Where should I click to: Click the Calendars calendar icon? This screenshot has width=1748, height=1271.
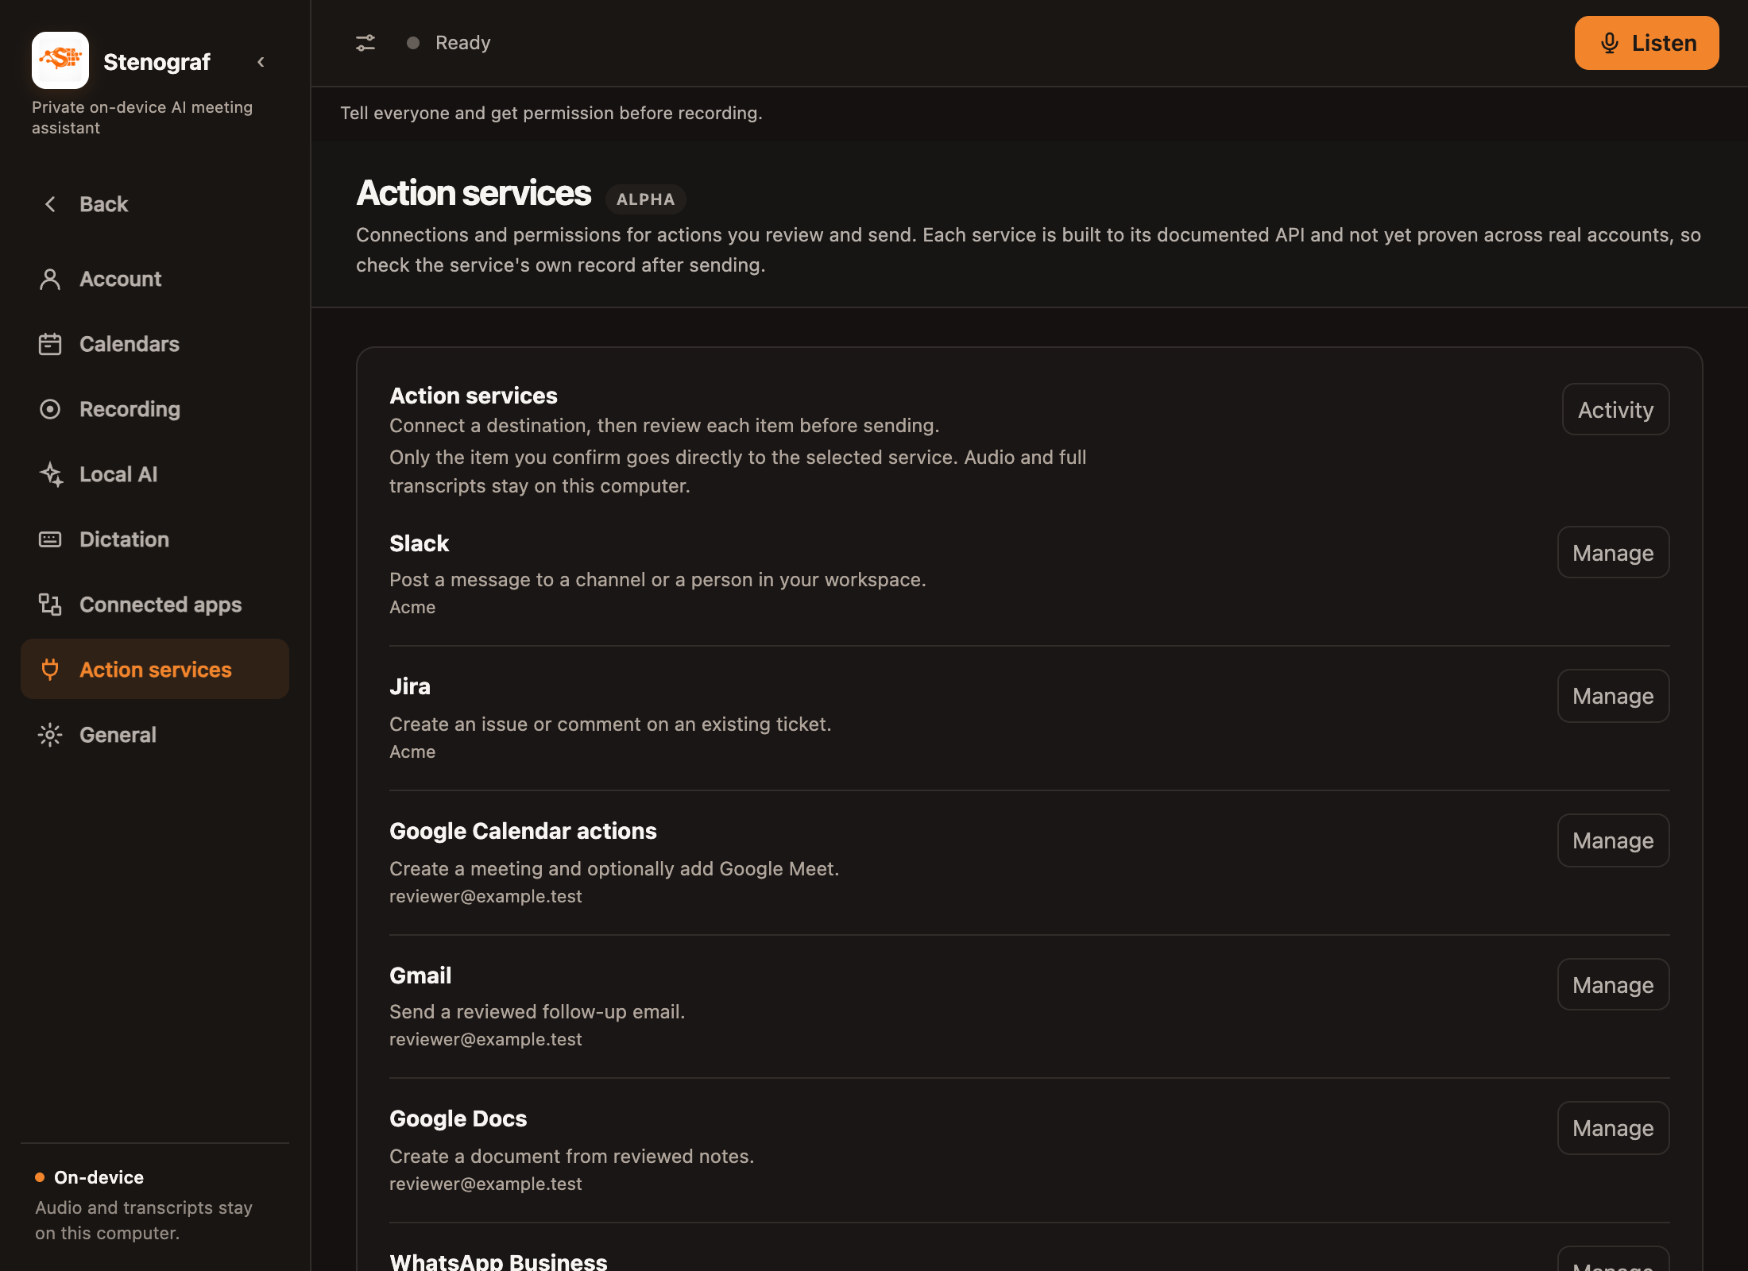point(50,344)
